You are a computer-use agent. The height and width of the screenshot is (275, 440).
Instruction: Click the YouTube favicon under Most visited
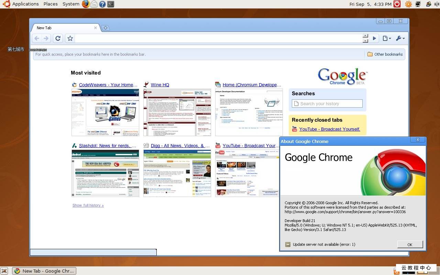[x=218, y=146]
